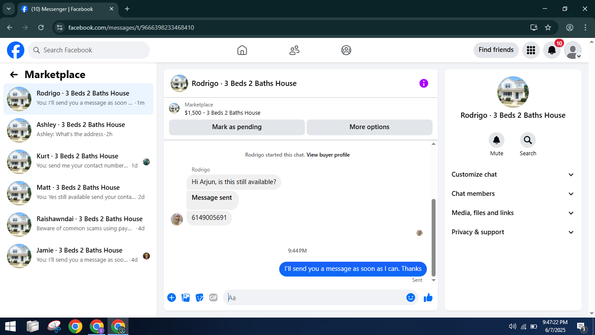
Task: Open the house thumbnail in right panel
Action: (513, 92)
